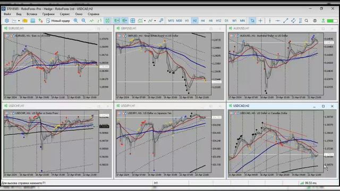
Task: Click 'Для вызова справки нажмите F1' text
Action: click(x=23, y=183)
